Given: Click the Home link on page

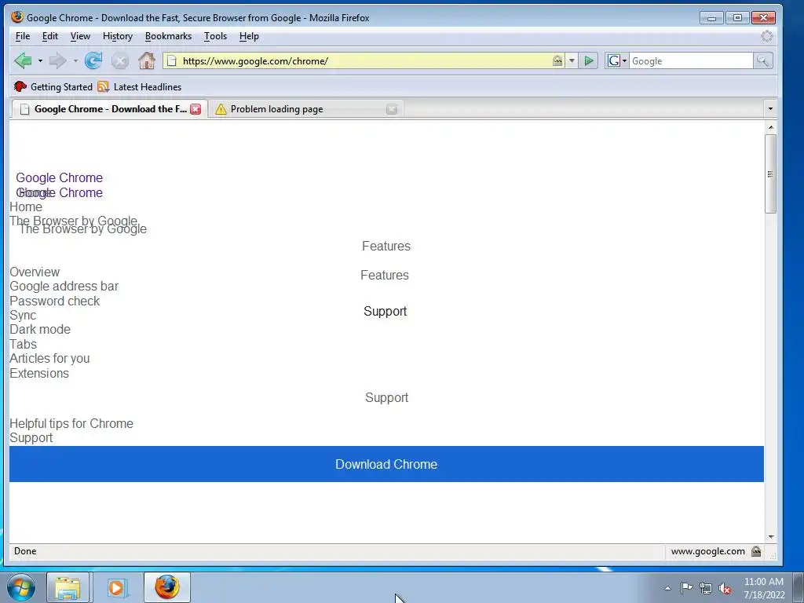Looking at the screenshot, I should [x=26, y=207].
